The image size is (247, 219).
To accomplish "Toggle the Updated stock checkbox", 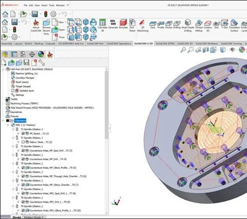I will pyautogui.click(x=12, y=91).
